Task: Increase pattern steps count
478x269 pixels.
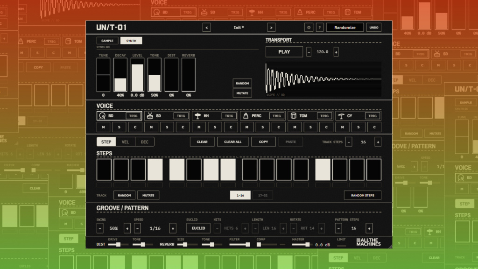Action: pyautogui.click(x=369, y=228)
